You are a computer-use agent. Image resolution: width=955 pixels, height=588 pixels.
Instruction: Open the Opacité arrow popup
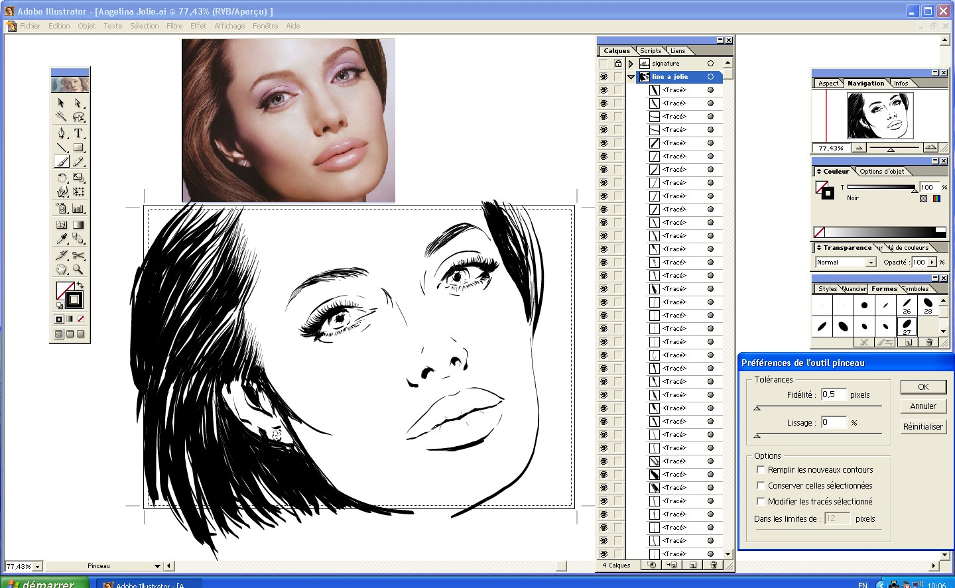tap(932, 263)
